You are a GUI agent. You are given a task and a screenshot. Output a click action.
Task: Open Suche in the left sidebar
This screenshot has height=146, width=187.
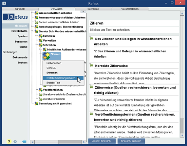(24, 47)
